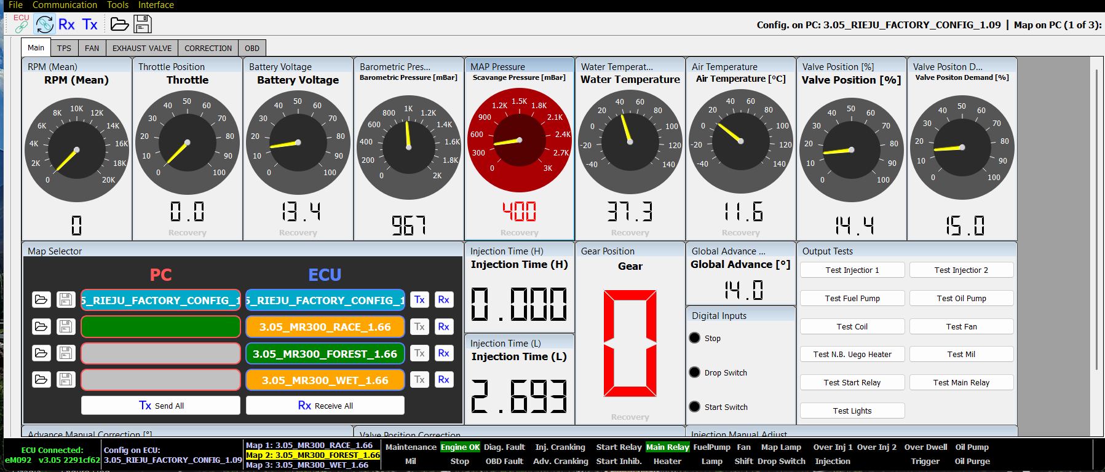Screen dimensions: 1105x472
Task: Click the Stop digital input indicator
Action: coord(695,338)
